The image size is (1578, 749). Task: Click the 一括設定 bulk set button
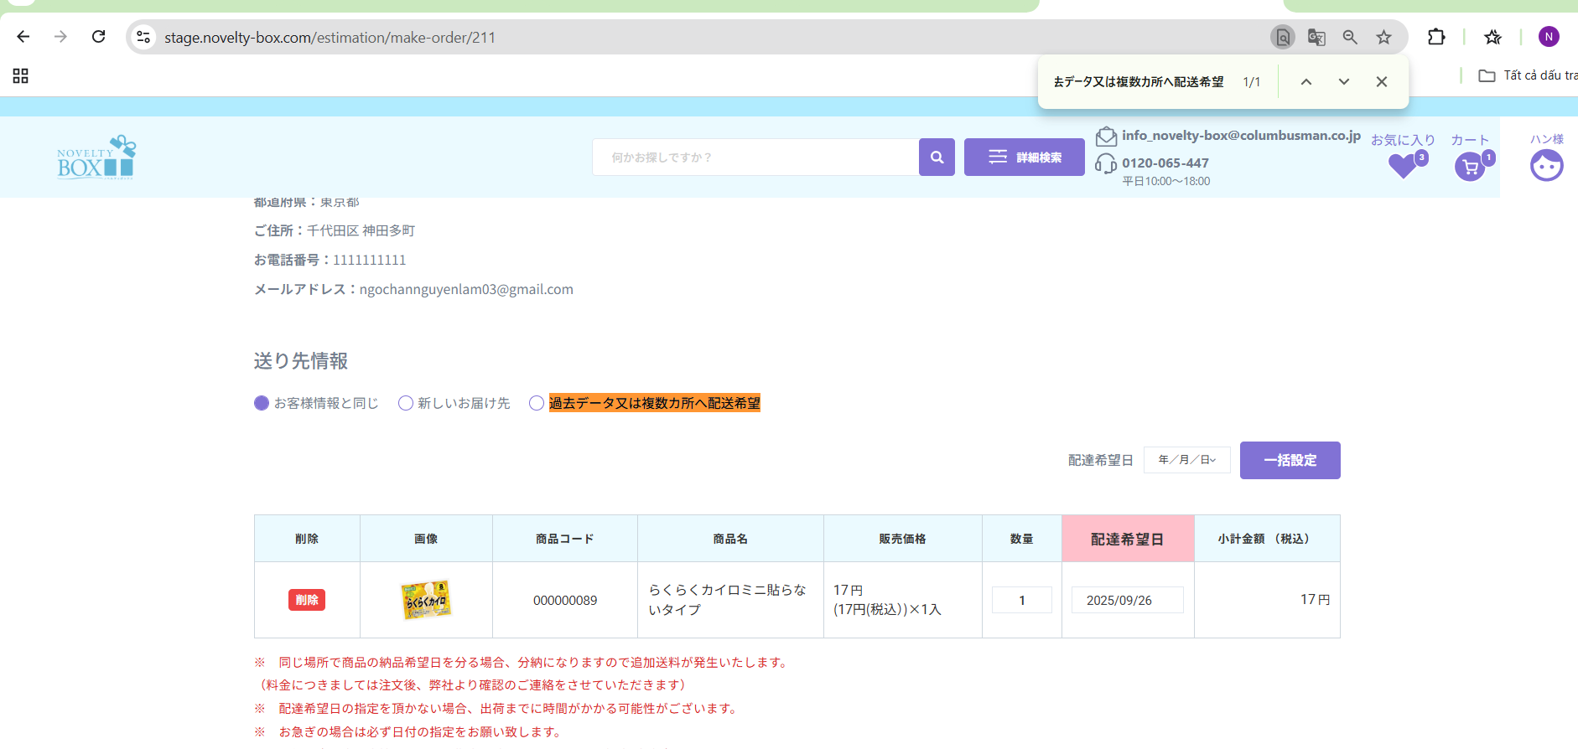pyautogui.click(x=1290, y=460)
